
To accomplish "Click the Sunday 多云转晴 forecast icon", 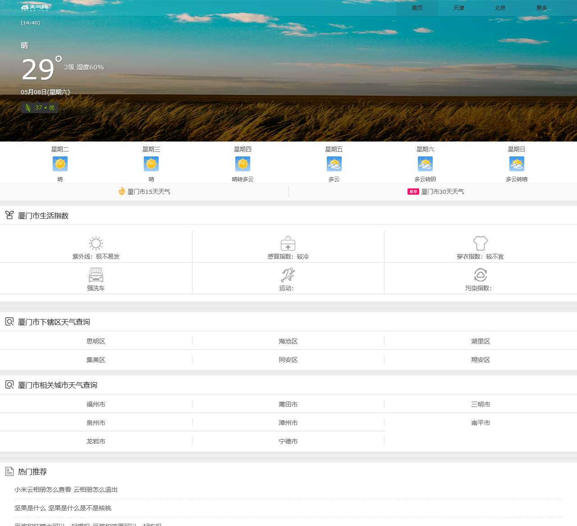I will click(x=517, y=164).
